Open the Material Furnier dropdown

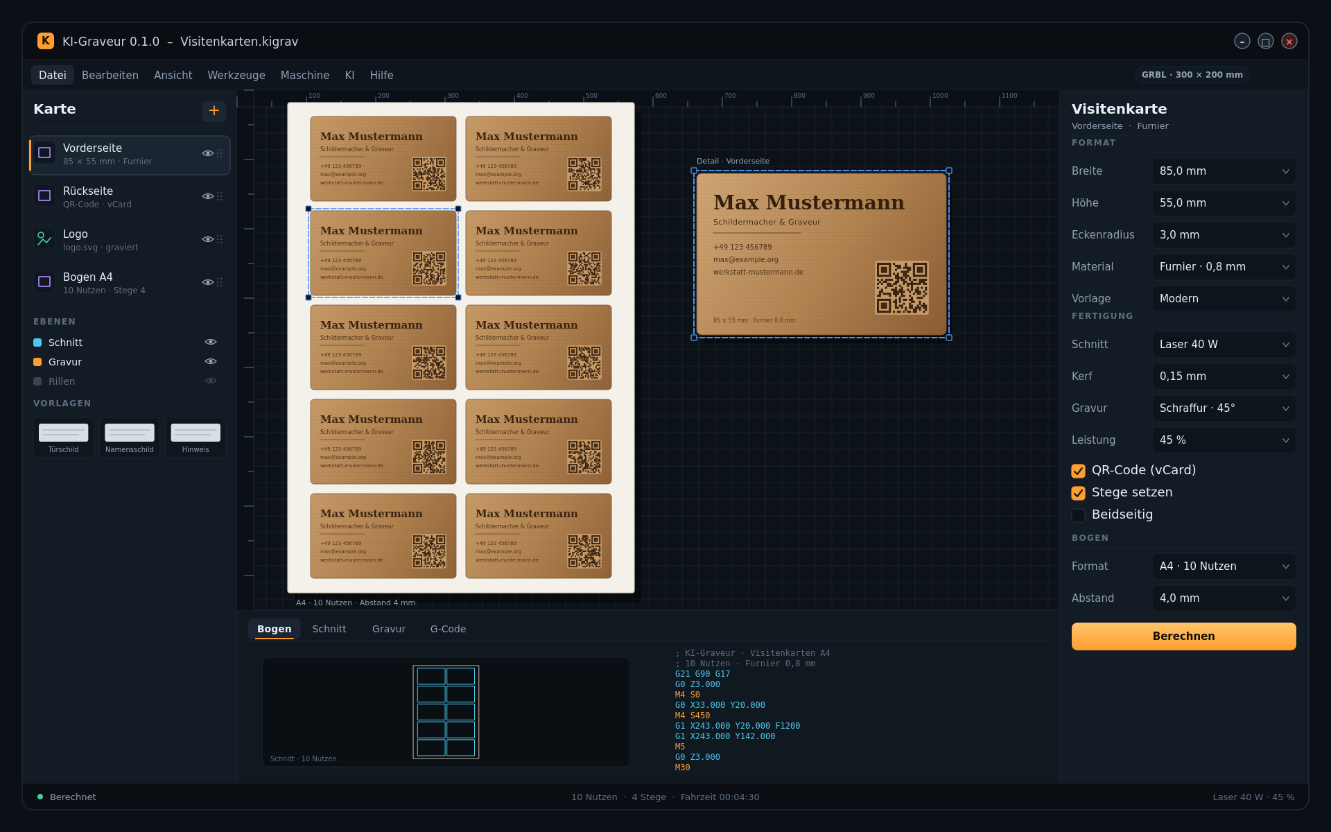tap(1224, 267)
